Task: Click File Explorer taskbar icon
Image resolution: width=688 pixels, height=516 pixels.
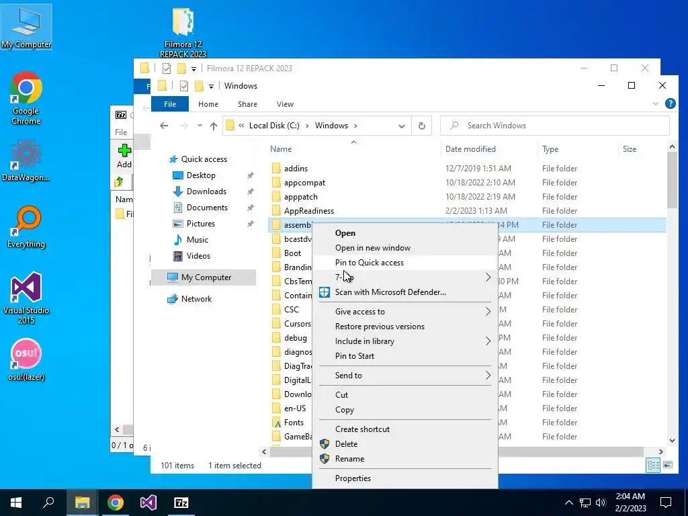Action: click(x=82, y=503)
